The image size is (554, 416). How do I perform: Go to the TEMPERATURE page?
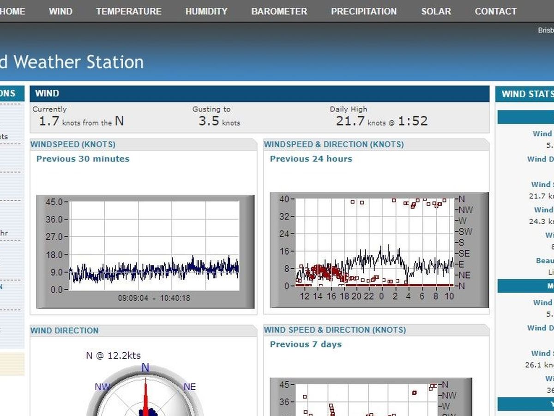[x=129, y=11]
